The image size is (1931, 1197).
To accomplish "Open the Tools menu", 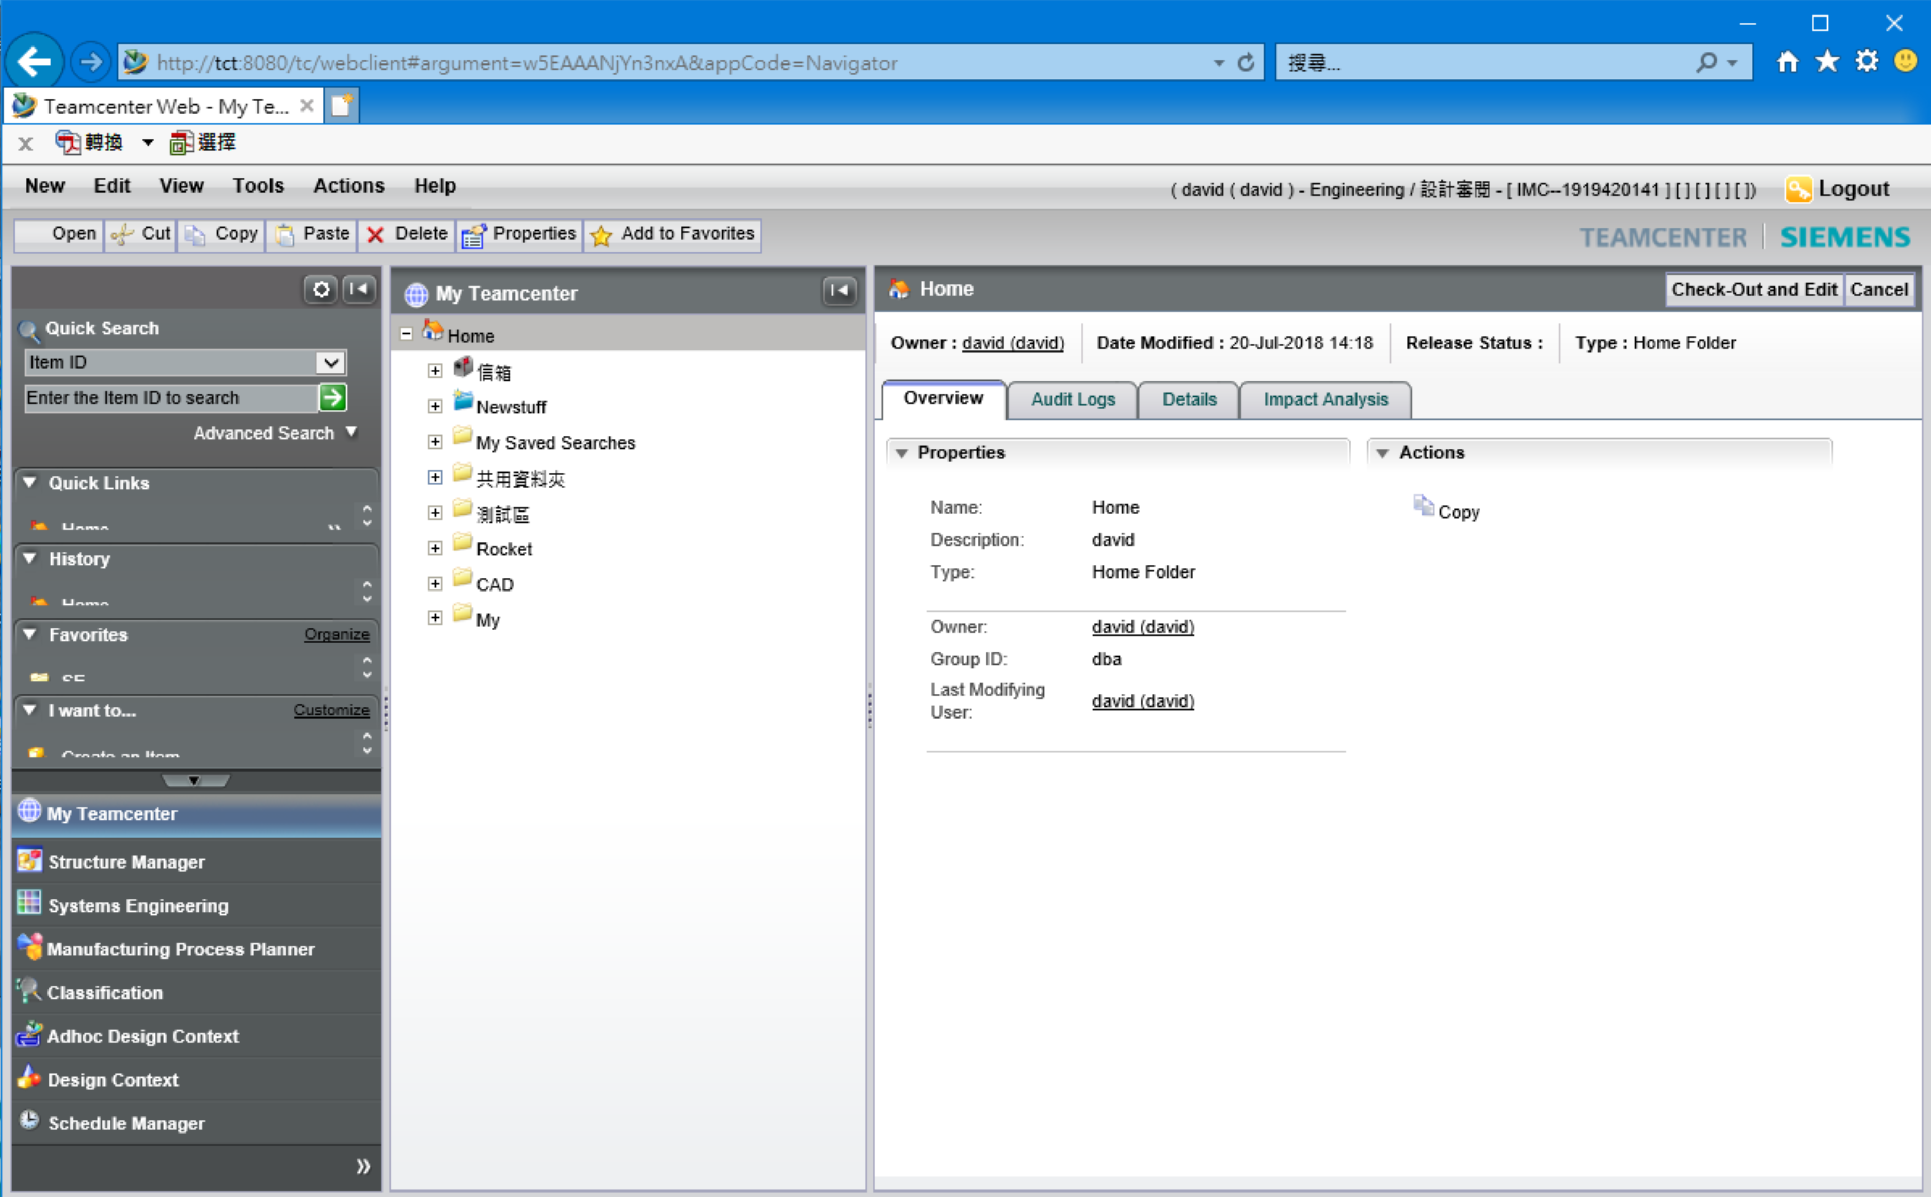I will [258, 186].
